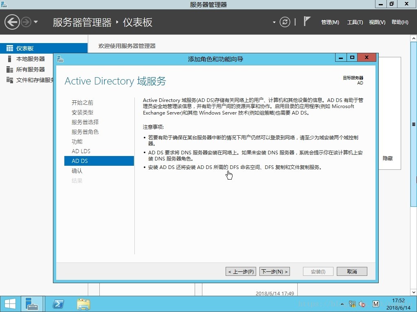Screen dimensions: 417x312
Task: Click the dashboard scrollbar up arrow
Action: (414, 39)
